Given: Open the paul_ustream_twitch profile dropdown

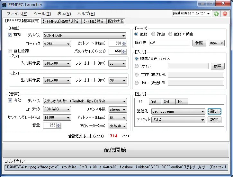Looking at the screenshot, I should pyautogui.click(x=192, y=13).
